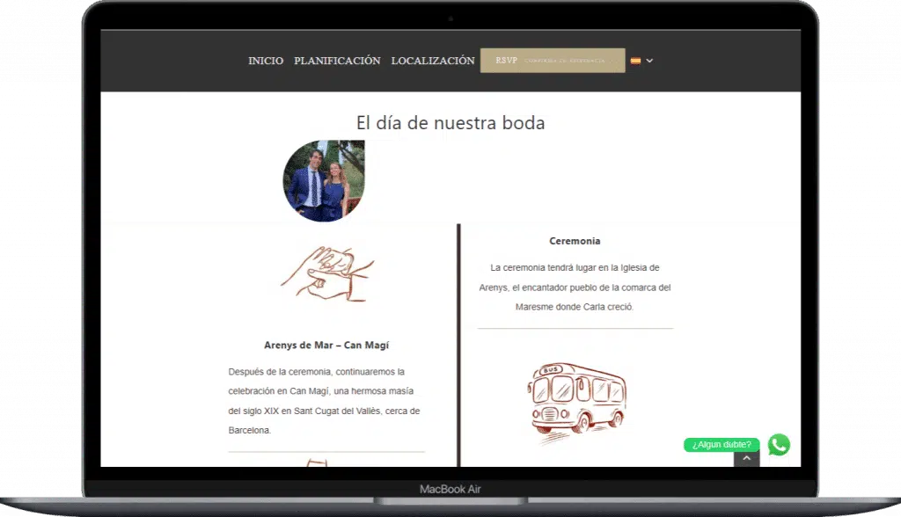901x517 pixels.
Task: Click the "Arenys de Mar – Can Magí" title
Action: point(326,346)
